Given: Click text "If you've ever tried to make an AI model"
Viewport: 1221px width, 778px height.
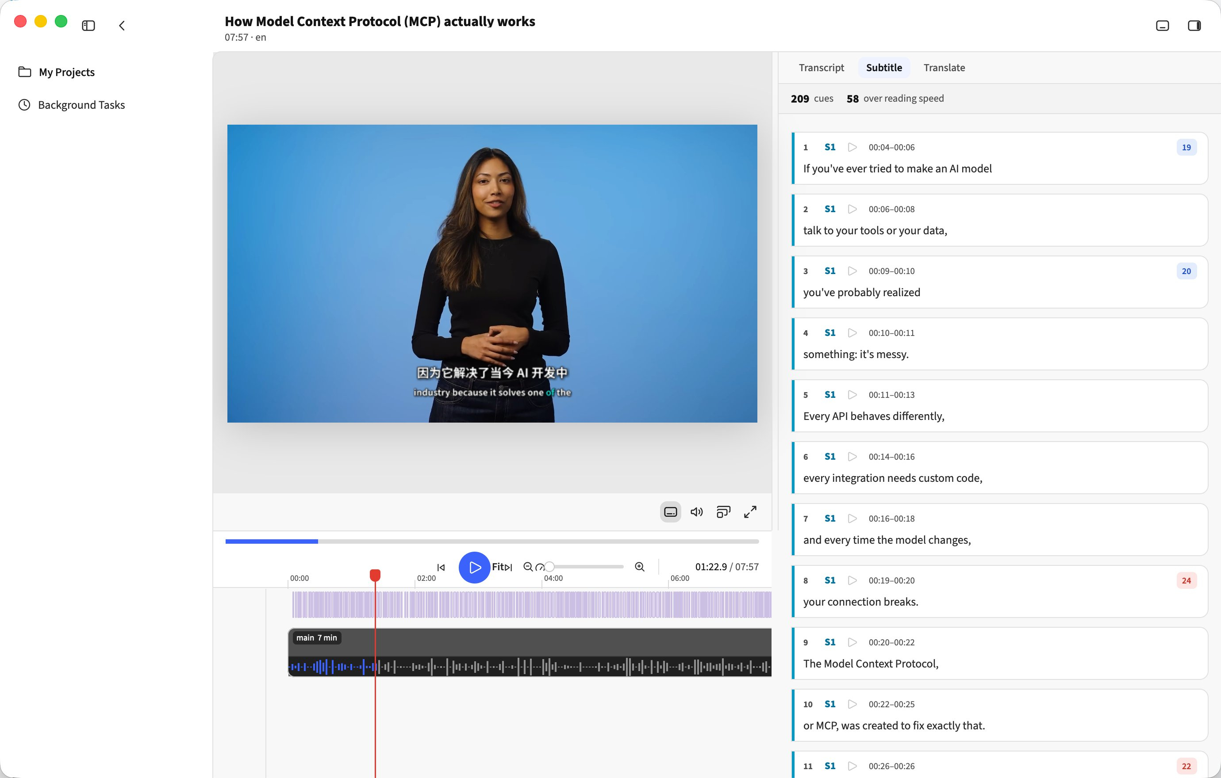Looking at the screenshot, I should click(x=897, y=169).
